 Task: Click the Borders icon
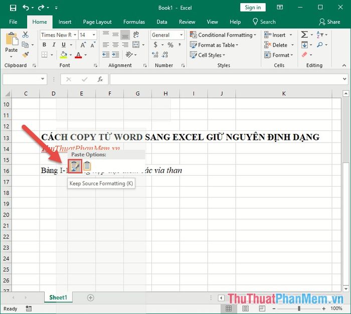[x=45, y=55]
